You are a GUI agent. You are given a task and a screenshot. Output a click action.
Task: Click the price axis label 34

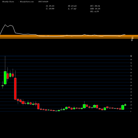click(131, 95)
